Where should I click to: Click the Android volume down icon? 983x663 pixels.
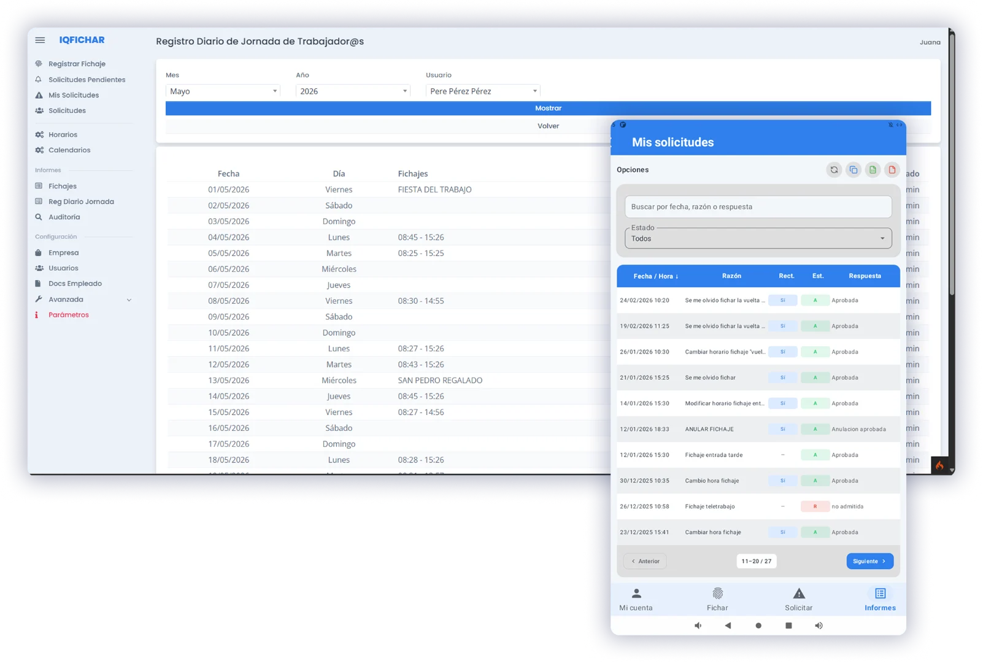698,626
